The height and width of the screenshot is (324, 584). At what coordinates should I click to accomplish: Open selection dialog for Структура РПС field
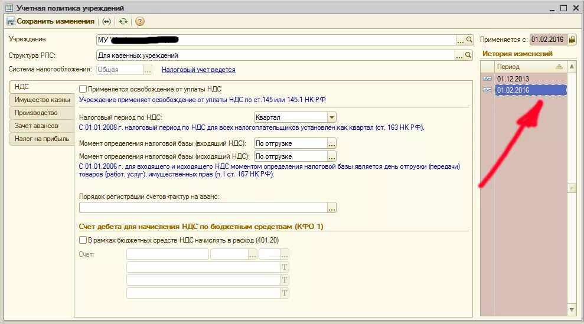click(x=459, y=55)
